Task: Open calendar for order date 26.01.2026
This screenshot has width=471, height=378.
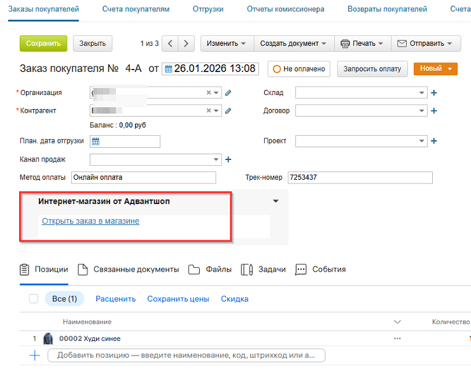Action: (169, 69)
